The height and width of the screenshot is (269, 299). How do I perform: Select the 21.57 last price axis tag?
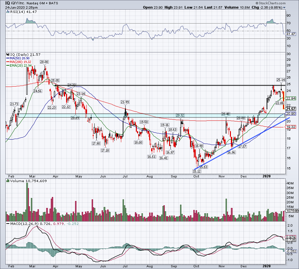click(291, 109)
